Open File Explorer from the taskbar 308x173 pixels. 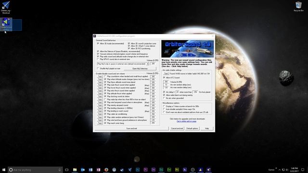tap(75, 170)
